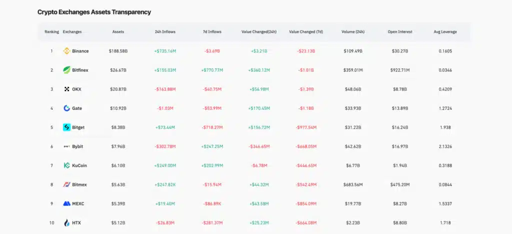Viewport: 512px width, 234px height.
Task: Click the HTX flame logo icon
Action: (x=66, y=223)
